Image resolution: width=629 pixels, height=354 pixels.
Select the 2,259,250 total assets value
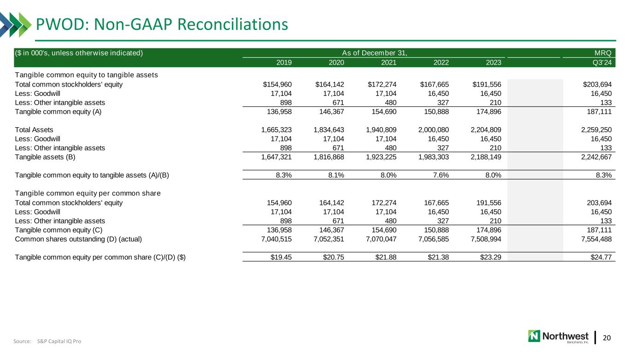coord(595,130)
